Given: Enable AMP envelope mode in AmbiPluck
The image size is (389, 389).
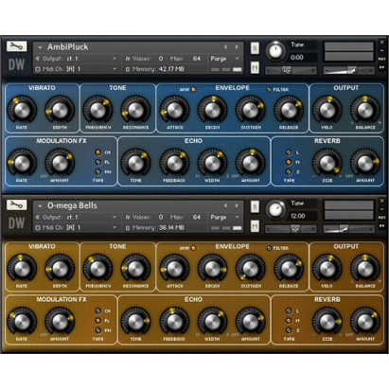Looking at the screenshot, I should click(x=193, y=90).
